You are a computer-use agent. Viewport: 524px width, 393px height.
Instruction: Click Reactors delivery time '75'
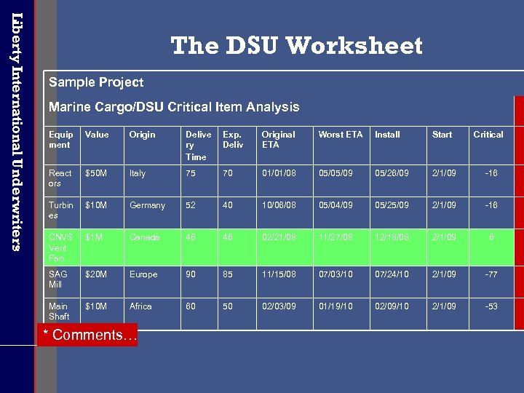point(199,180)
